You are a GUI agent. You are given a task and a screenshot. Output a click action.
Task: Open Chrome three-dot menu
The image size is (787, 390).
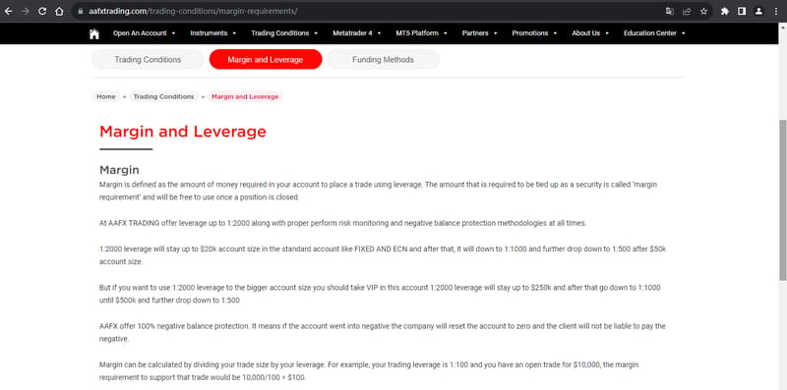click(775, 11)
